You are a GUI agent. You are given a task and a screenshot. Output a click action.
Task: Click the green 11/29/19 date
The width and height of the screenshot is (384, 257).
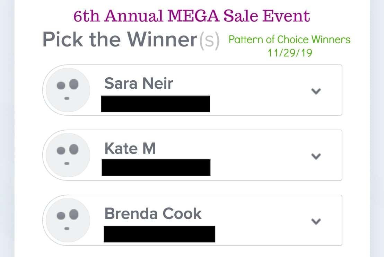(290, 53)
